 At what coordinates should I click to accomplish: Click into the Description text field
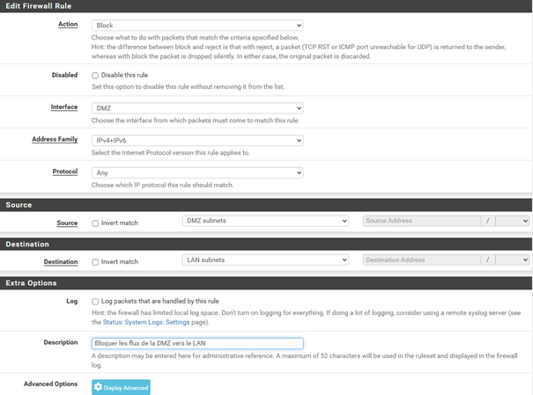[197, 343]
